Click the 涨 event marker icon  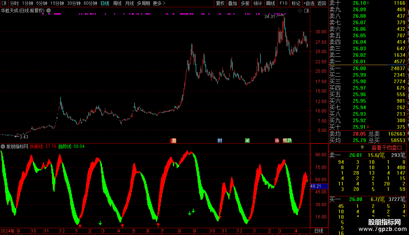277,140
